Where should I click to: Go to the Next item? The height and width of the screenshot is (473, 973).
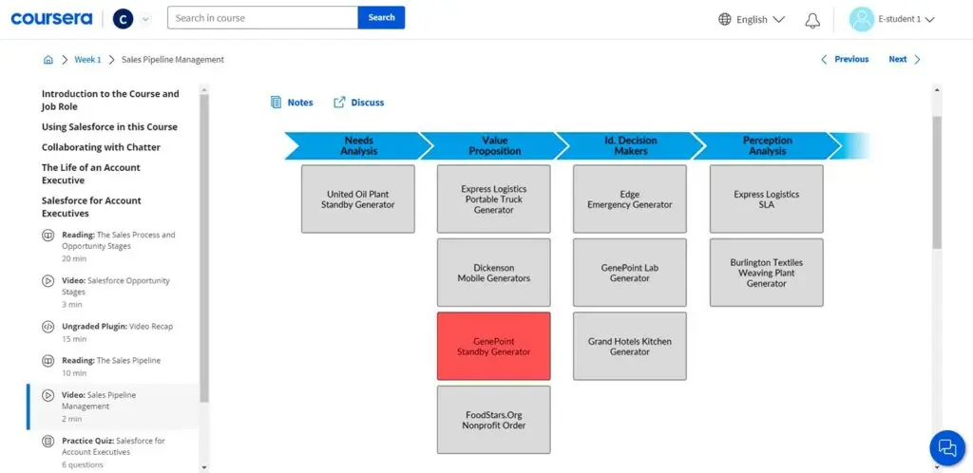[x=905, y=59]
